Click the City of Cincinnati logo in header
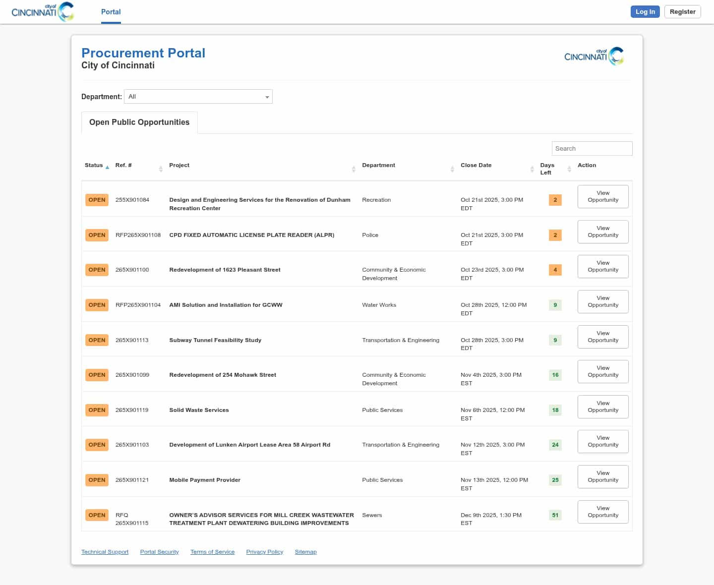The height and width of the screenshot is (585, 714). (43, 12)
